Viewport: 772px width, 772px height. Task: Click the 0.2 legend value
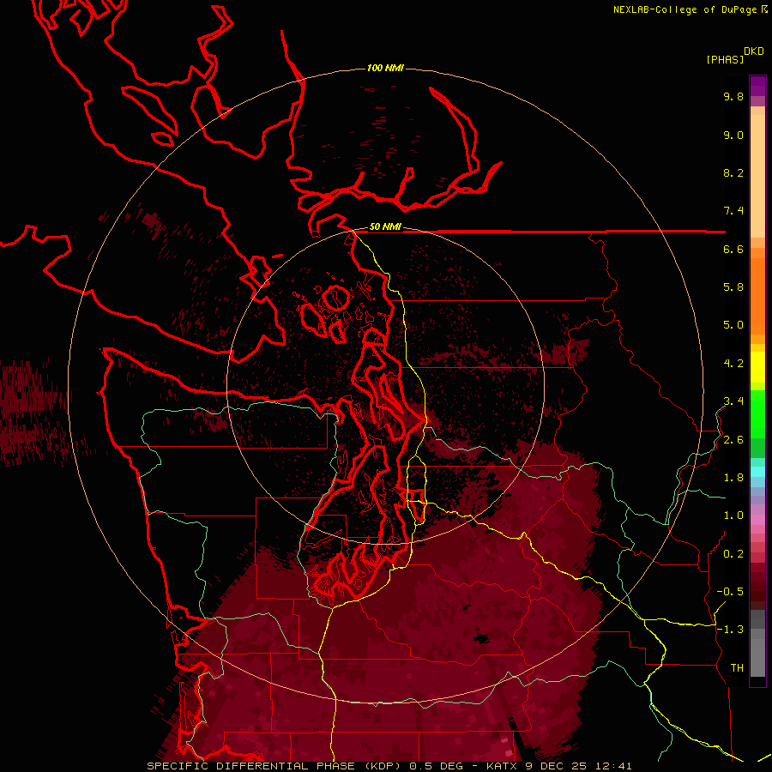(x=733, y=554)
